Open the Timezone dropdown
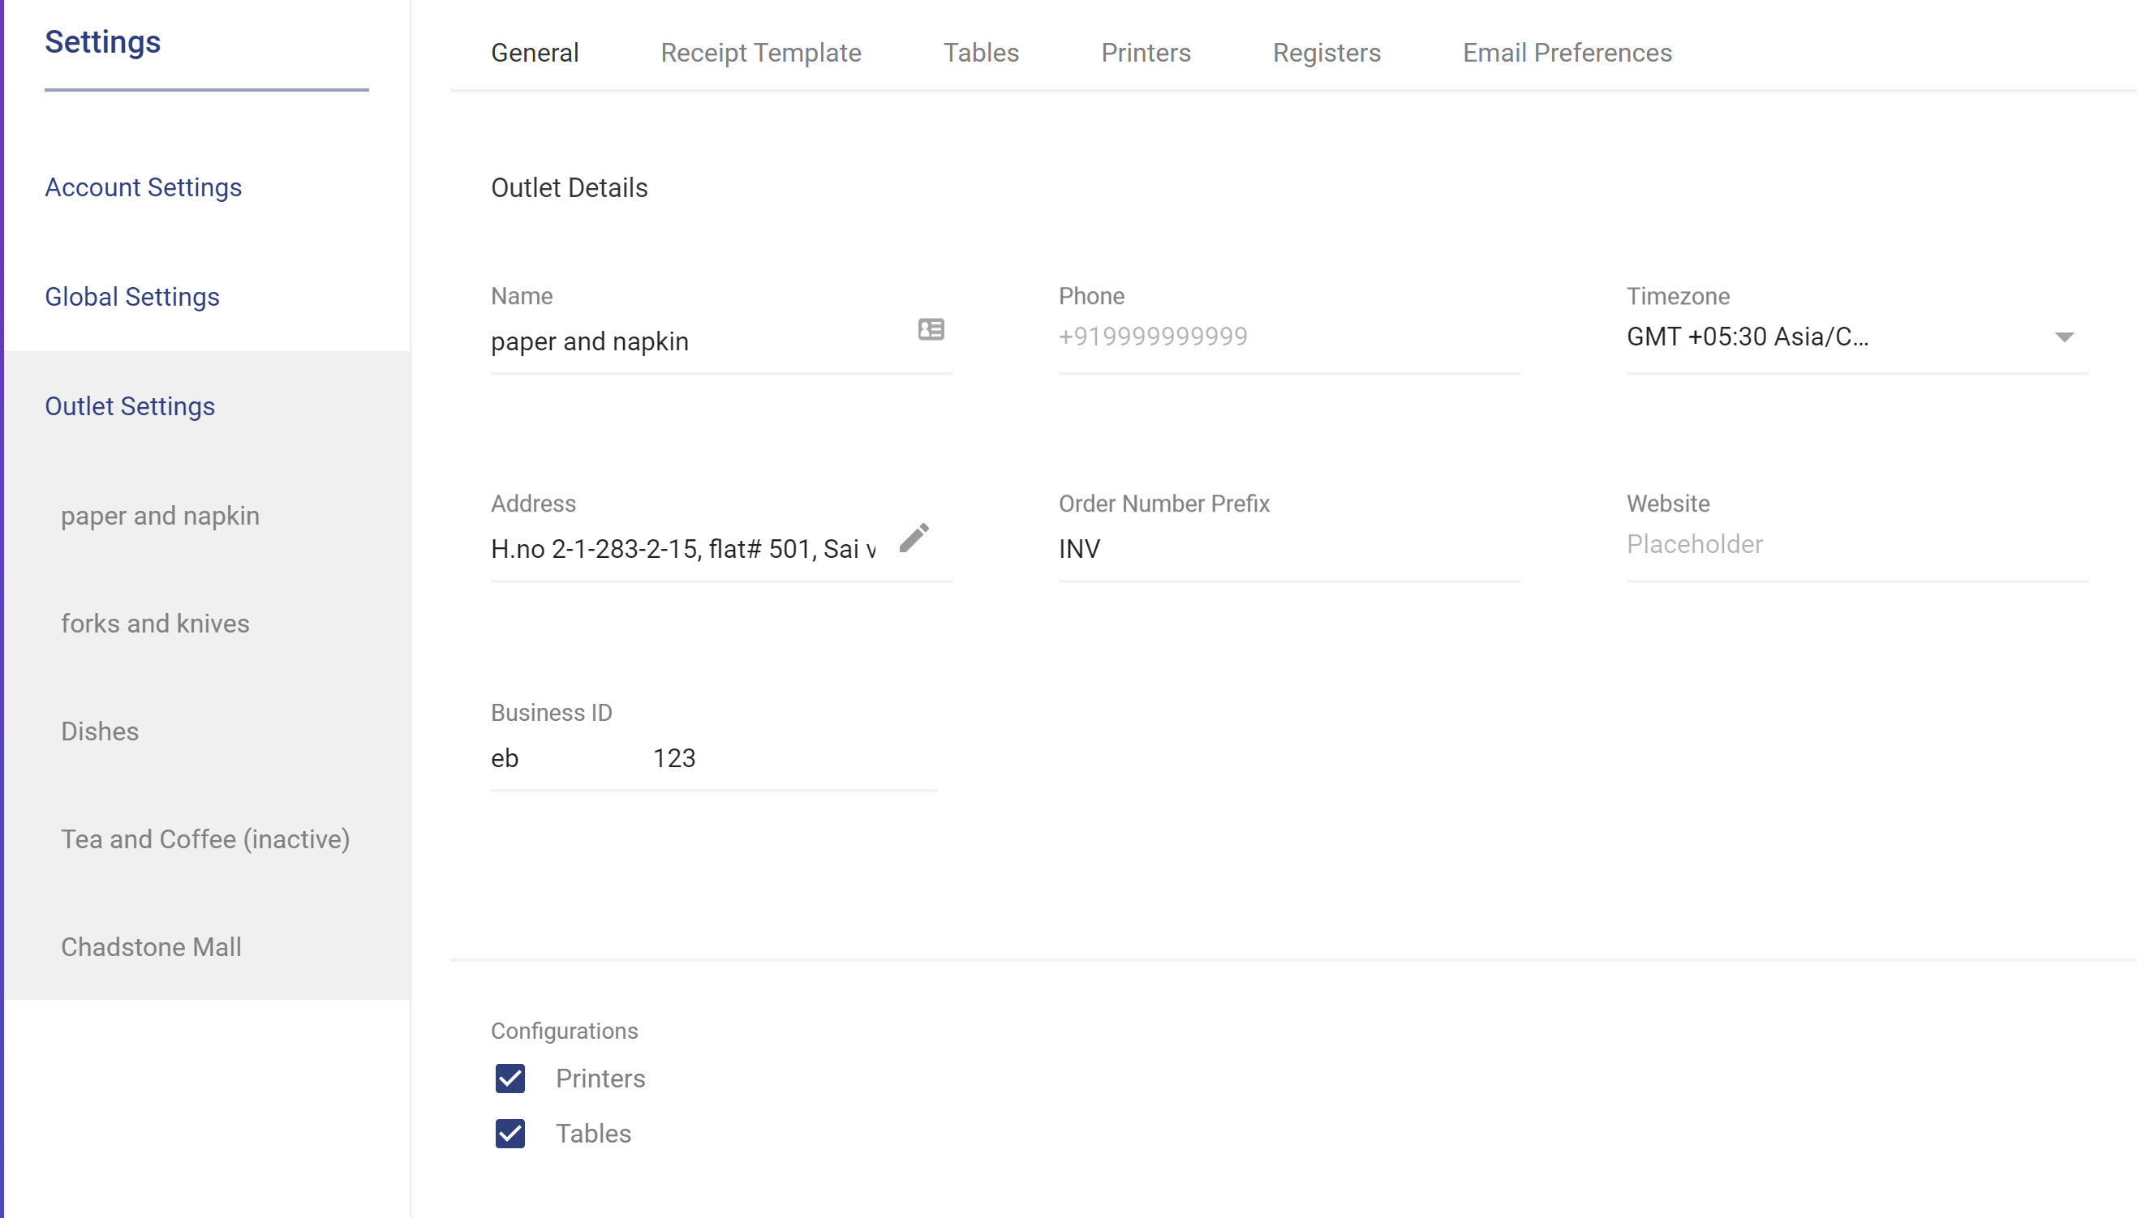2137x1218 pixels. point(1857,337)
